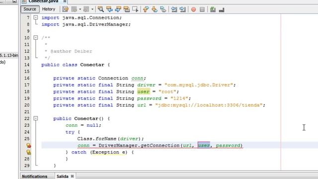Click the 5.1.13-bin entry in left panel
Viewport: 318px width, 179px height.
point(9,55)
